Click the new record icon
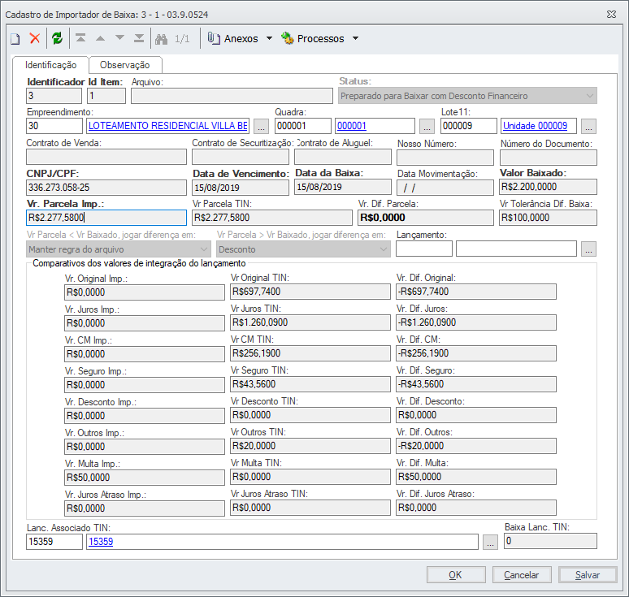 (15, 39)
